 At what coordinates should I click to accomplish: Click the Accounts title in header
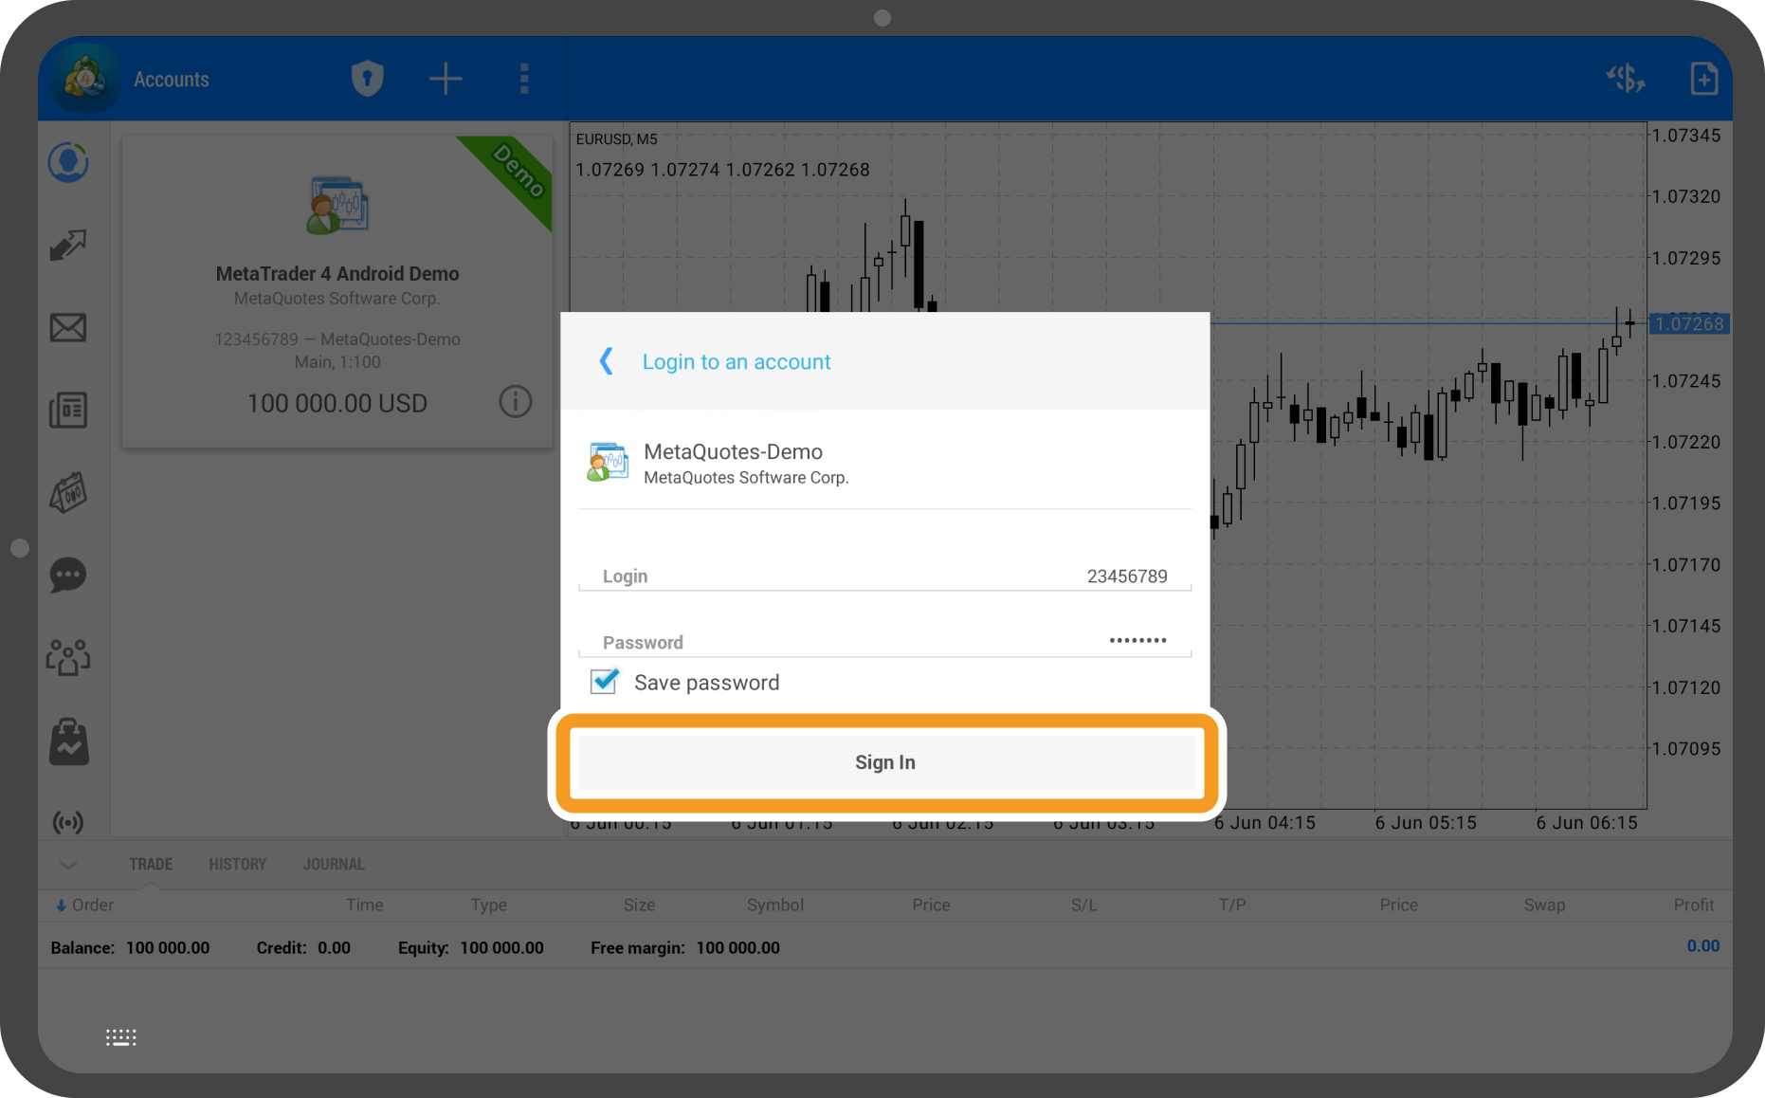click(x=172, y=80)
